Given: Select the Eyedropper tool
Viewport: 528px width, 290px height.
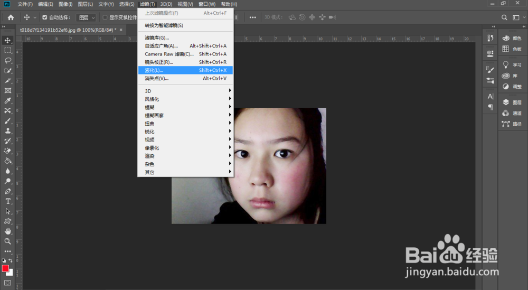Looking at the screenshot, I should (8, 101).
